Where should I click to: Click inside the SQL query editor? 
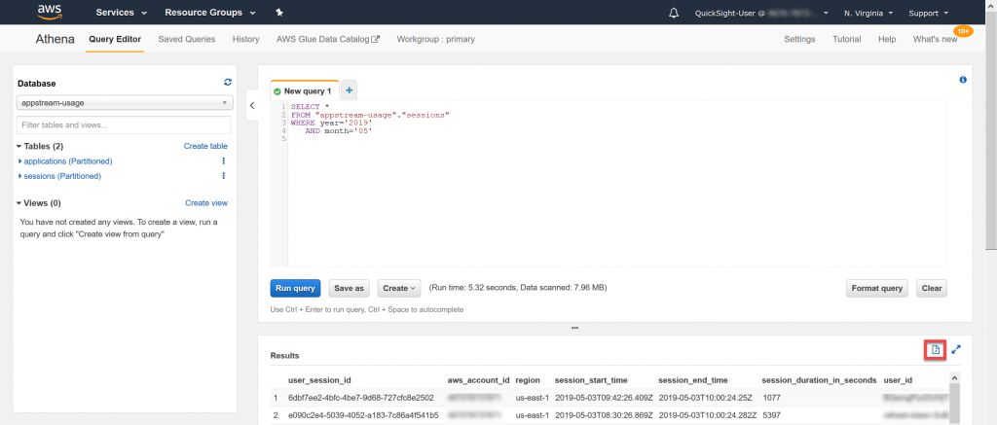coord(616,183)
